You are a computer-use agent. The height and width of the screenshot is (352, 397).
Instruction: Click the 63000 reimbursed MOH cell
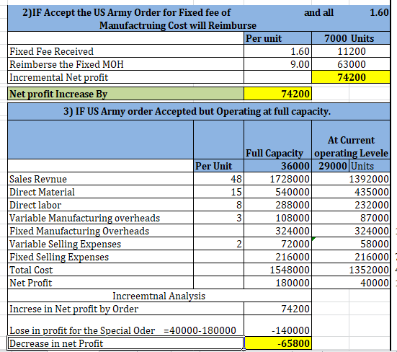click(351, 64)
